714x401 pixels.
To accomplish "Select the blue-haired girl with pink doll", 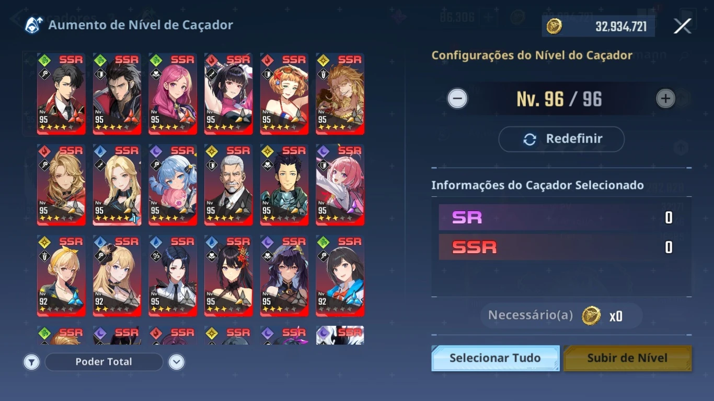I will point(172,185).
